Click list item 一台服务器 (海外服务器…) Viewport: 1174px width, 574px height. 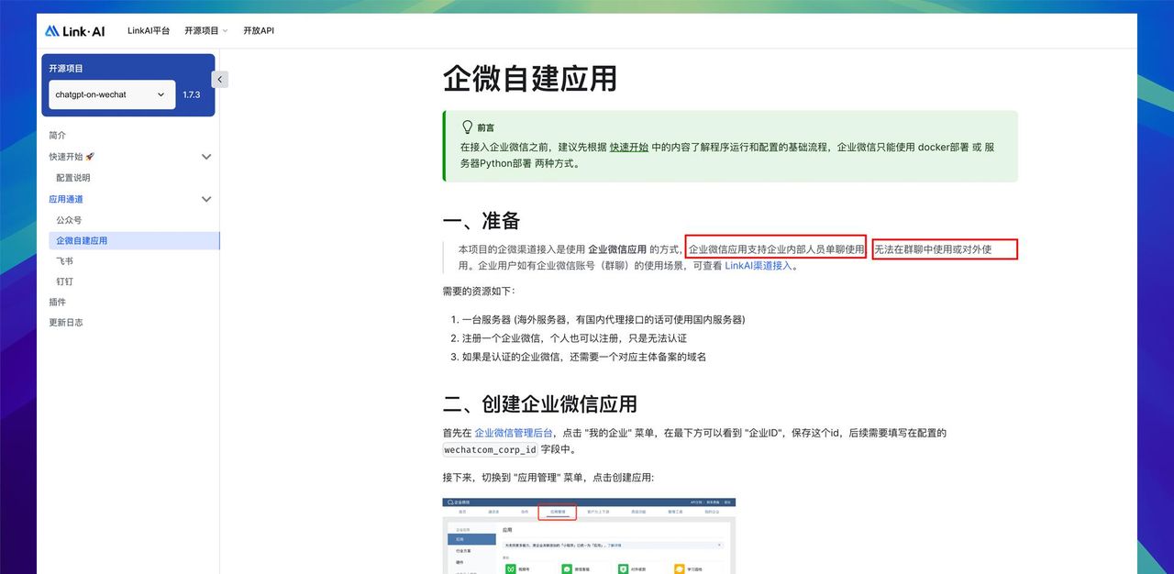[604, 320]
